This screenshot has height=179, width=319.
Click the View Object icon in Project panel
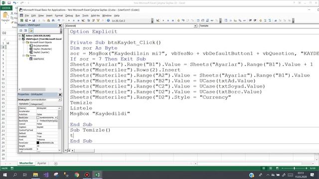(x=25, y=30)
